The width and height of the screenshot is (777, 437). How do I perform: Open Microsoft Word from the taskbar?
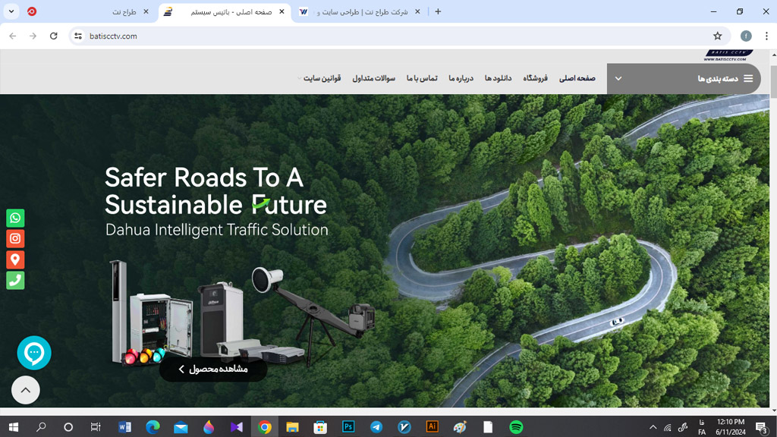125,427
